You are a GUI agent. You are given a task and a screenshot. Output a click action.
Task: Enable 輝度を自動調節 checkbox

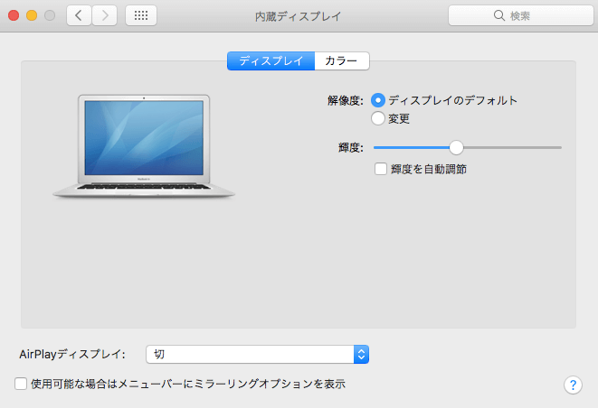pos(381,169)
